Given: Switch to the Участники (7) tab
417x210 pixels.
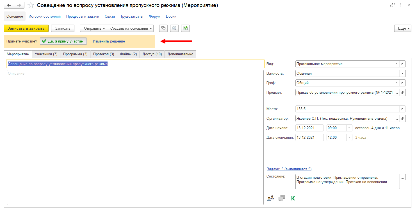Looking at the screenshot, I should [x=46, y=54].
